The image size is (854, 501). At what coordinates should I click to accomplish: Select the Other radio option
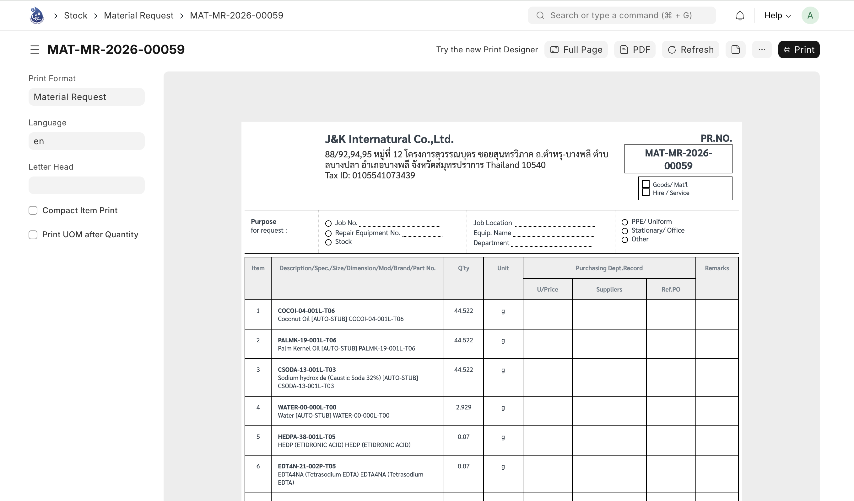(x=624, y=240)
